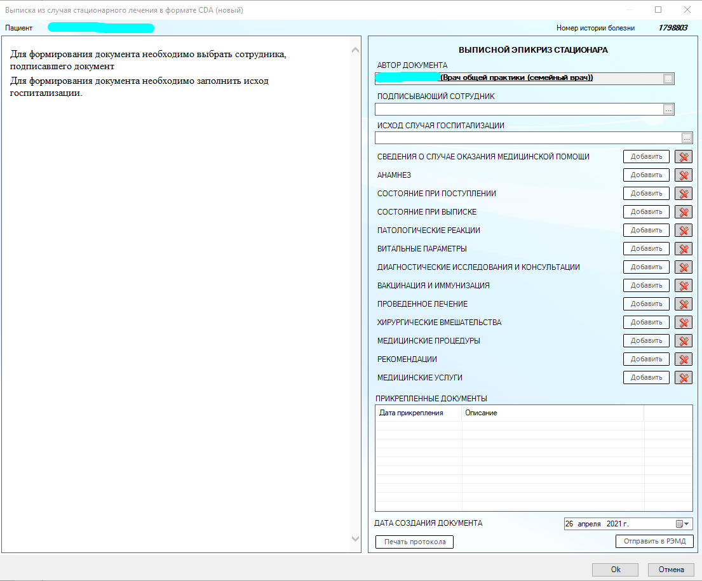Delete СВЕДЕНИЯ О СЛУЧАЕ ОКАЗАНИЯ МЕДИЦИНСКОЙ ПОМОЩИ entry
Image resolution: width=702 pixels, height=581 pixels.
click(x=683, y=157)
